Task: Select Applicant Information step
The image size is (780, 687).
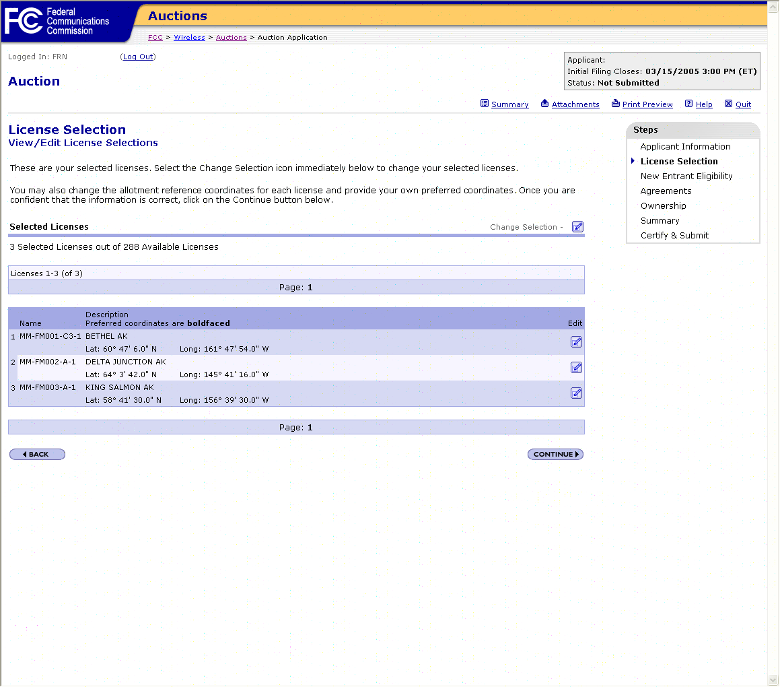Action: pos(685,147)
